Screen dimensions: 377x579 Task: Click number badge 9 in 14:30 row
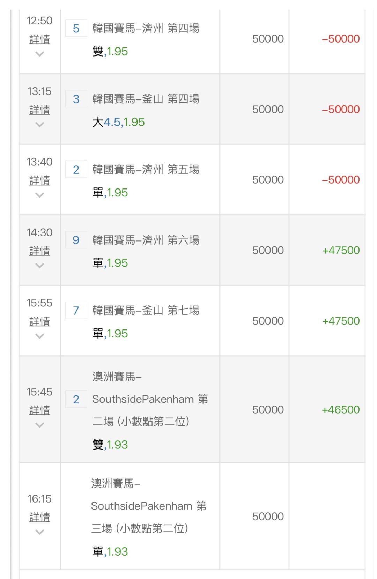coord(76,240)
